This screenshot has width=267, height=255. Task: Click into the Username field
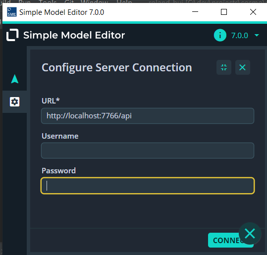coord(148,151)
